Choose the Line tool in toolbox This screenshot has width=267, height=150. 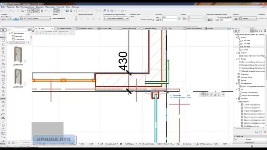pos(3,122)
